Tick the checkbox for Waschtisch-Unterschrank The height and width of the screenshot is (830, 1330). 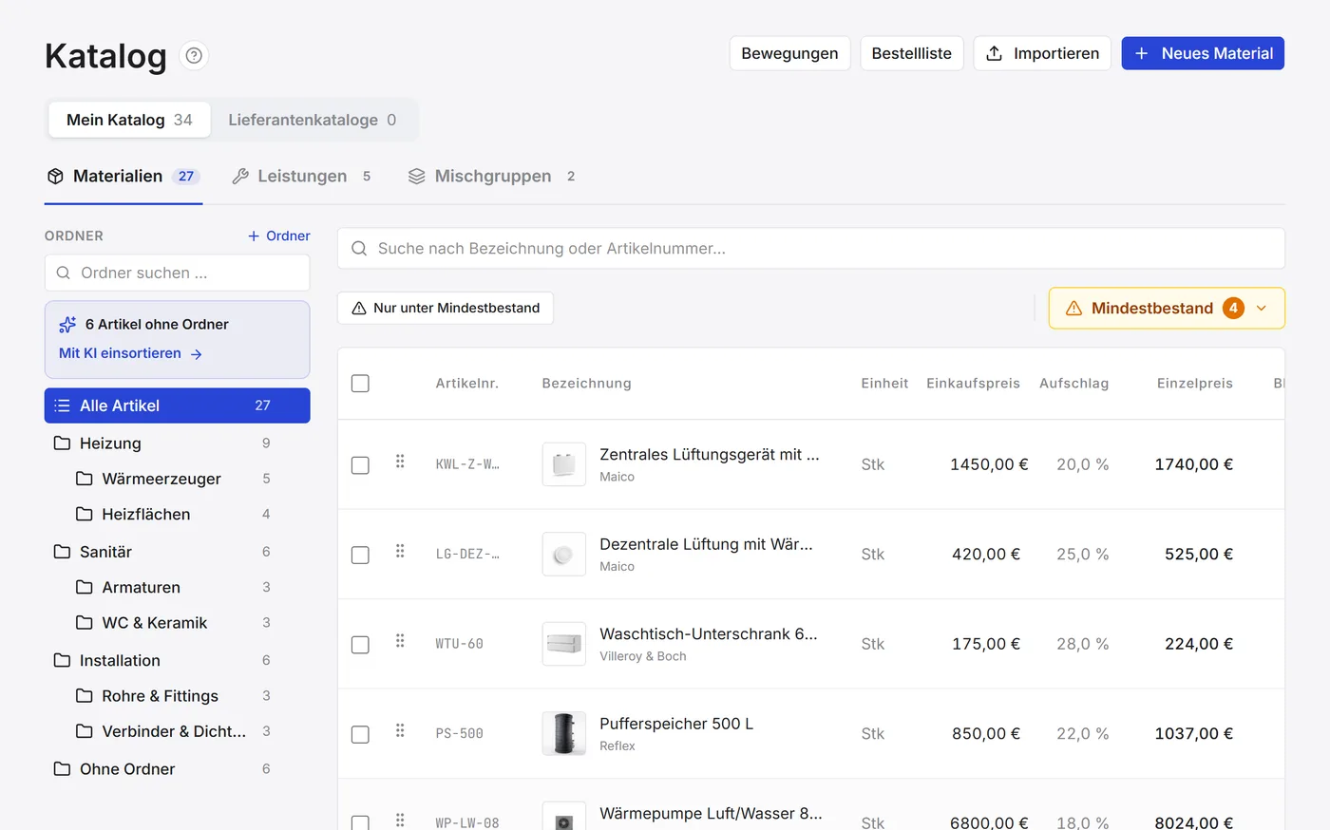360,645
